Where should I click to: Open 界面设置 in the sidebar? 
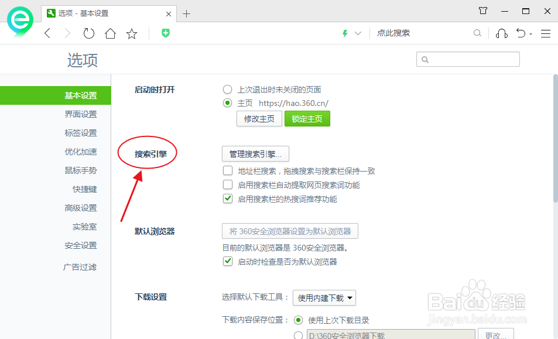pyautogui.click(x=80, y=114)
